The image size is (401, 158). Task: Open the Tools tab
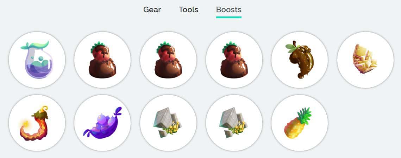point(188,10)
